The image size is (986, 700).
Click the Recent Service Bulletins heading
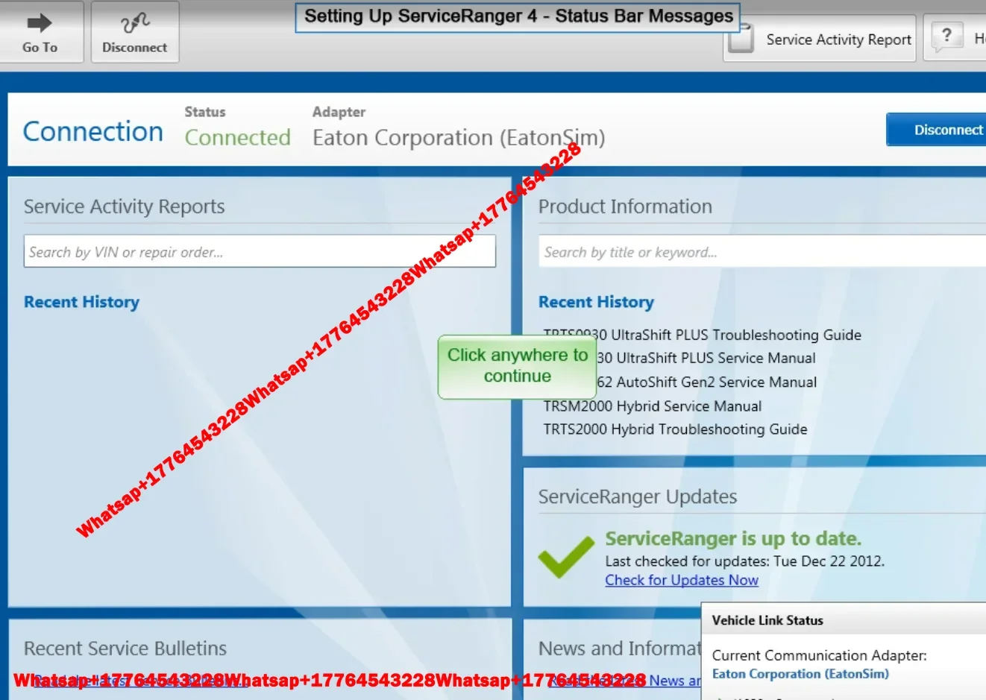(x=125, y=649)
